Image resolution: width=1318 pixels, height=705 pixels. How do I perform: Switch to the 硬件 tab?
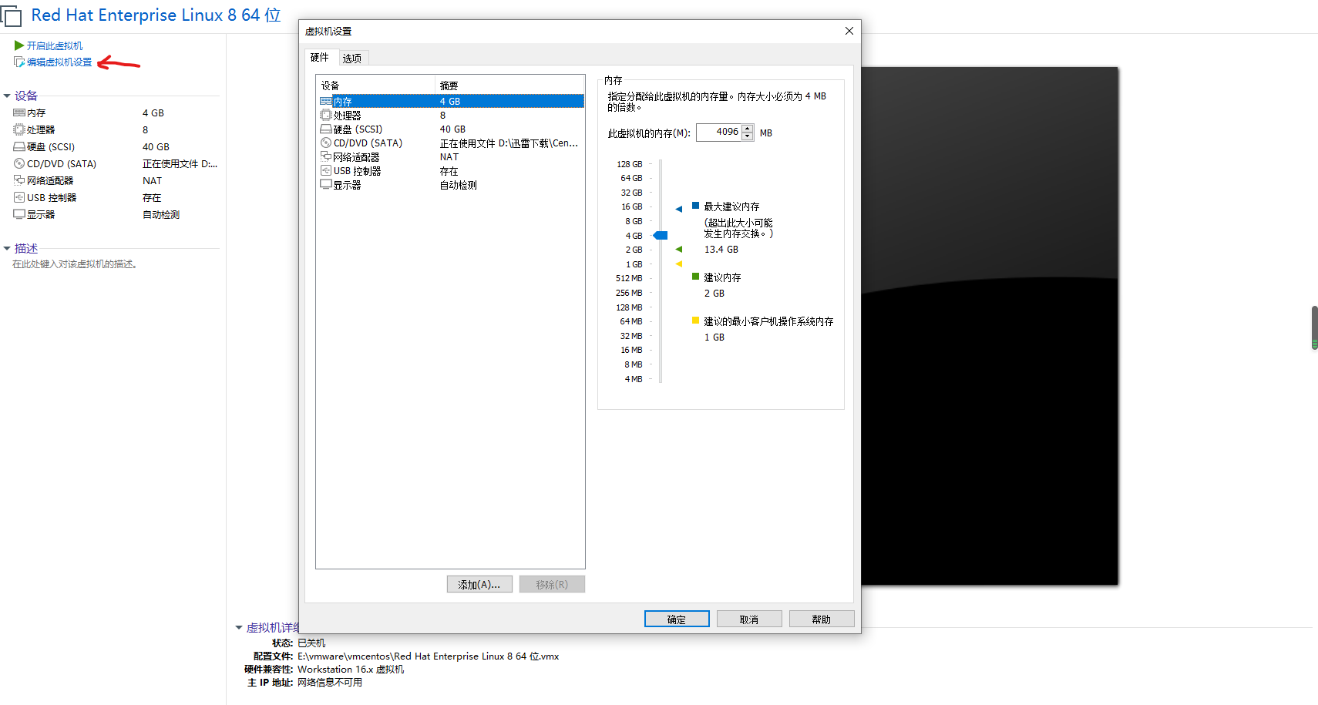click(320, 58)
